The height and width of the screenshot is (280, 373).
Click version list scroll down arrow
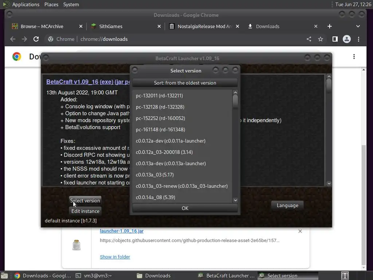[x=235, y=200]
